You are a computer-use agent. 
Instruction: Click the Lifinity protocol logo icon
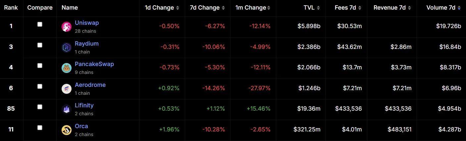[67, 109]
